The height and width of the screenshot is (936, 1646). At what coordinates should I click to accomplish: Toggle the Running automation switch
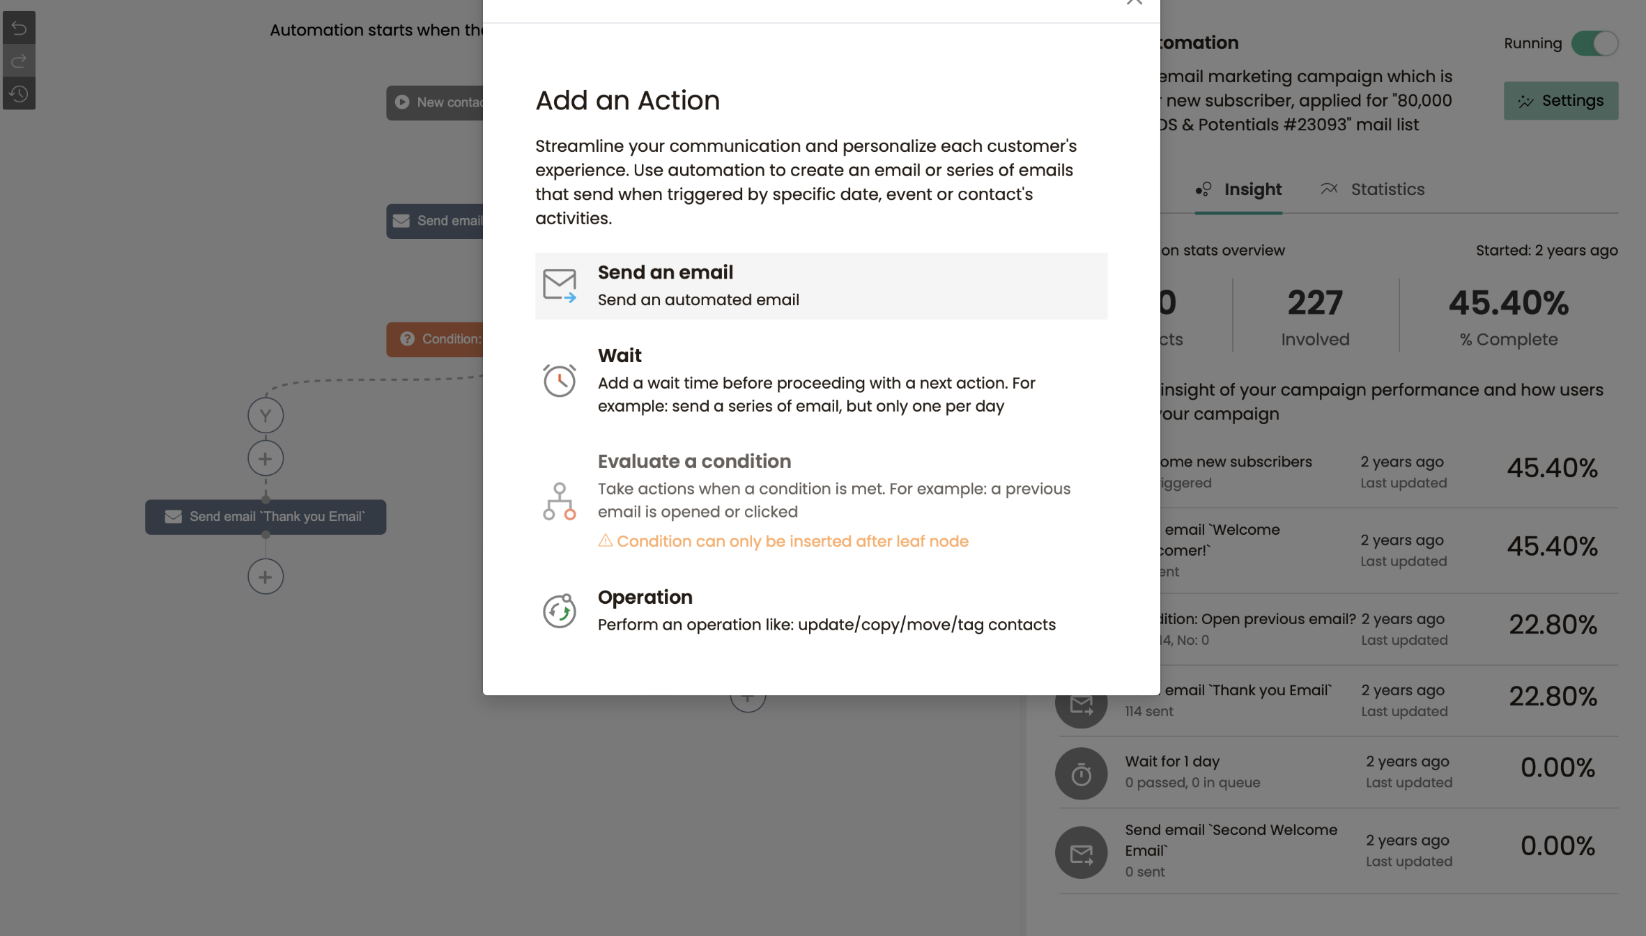pyautogui.click(x=1594, y=43)
